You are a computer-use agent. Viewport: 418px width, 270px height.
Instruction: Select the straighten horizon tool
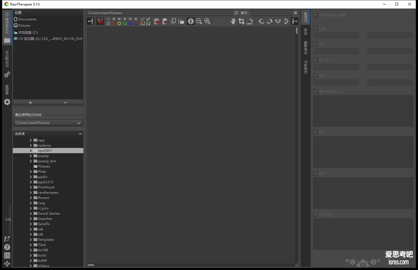250,21
